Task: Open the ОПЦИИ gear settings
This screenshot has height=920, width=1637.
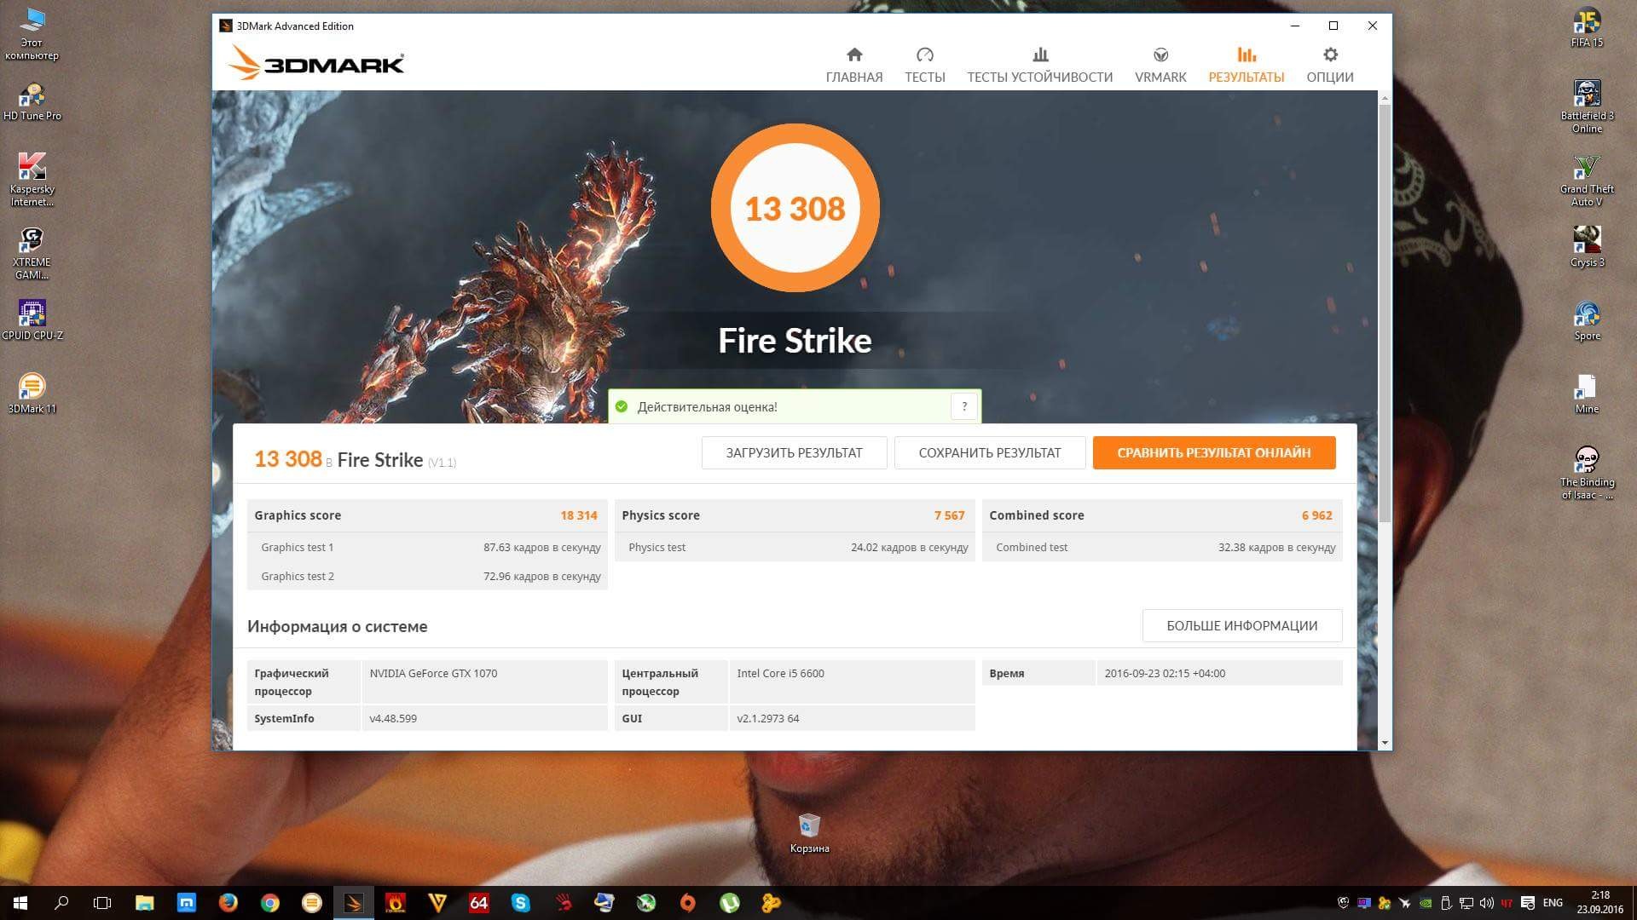Action: [1329, 65]
